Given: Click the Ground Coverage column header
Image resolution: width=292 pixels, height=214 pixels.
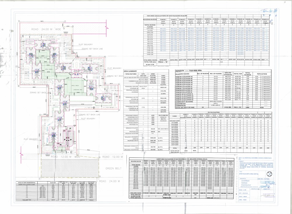Looking at the screenshot, I should click(x=228, y=74).
